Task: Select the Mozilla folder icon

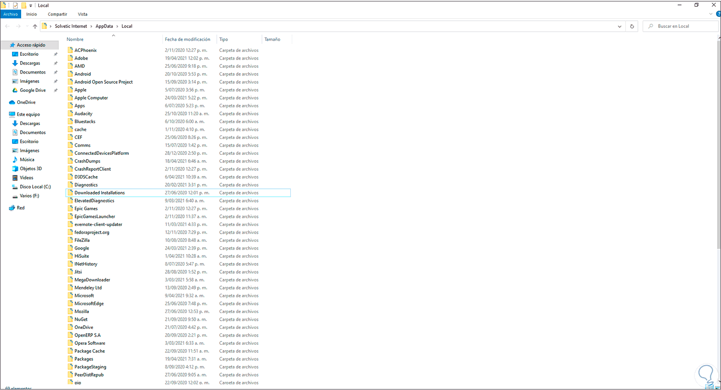Action: pyautogui.click(x=70, y=312)
